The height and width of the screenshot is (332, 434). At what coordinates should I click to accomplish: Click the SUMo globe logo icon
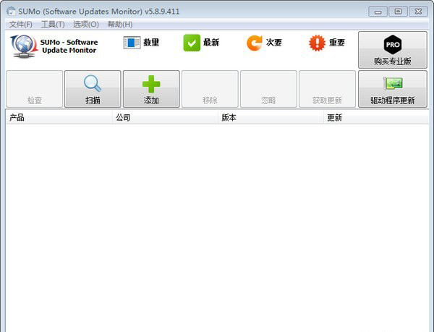click(x=24, y=46)
